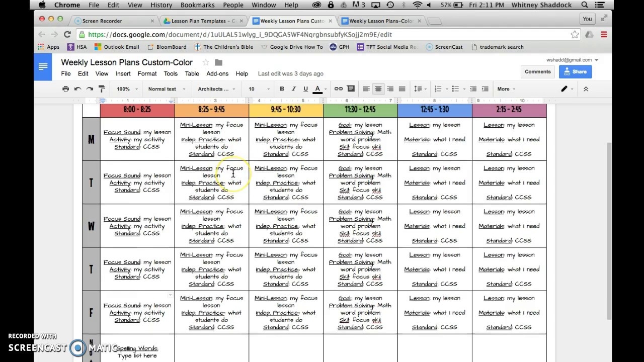Image resolution: width=644 pixels, height=362 pixels.
Task: Select the print icon in the toolbar
Action: [x=65, y=88]
